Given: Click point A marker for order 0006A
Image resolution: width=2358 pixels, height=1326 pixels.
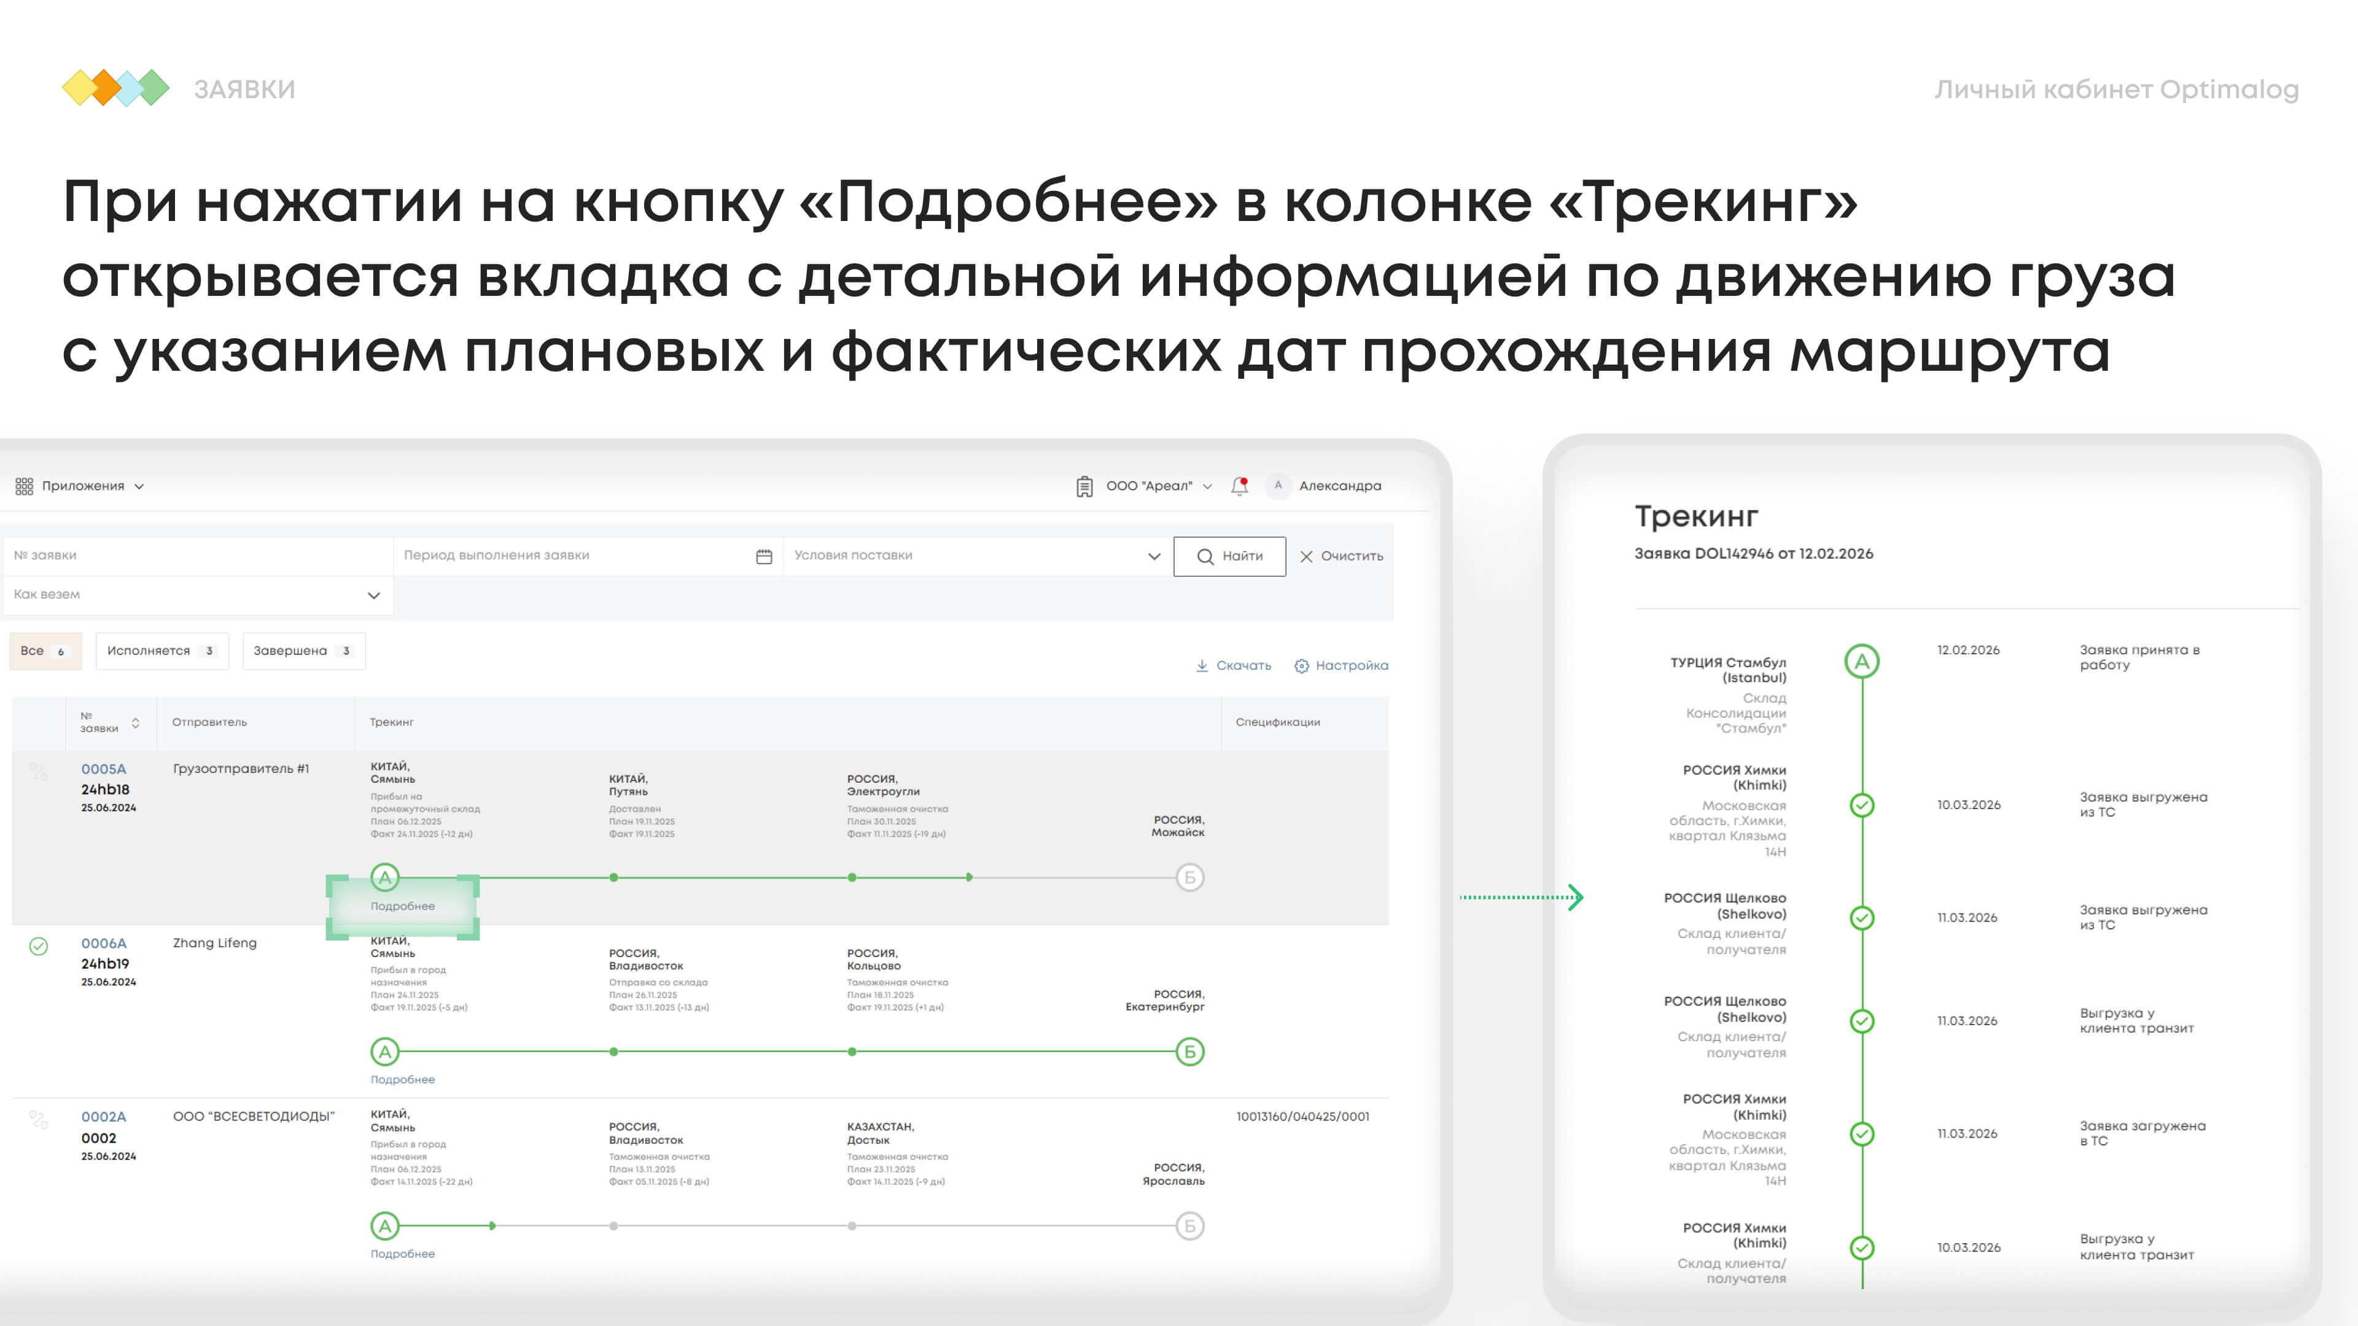Looking at the screenshot, I should tap(386, 1052).
